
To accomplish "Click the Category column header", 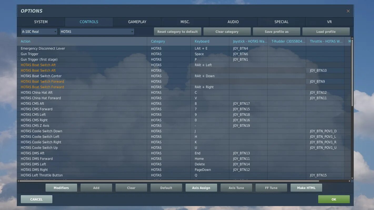I will (169, 41).
